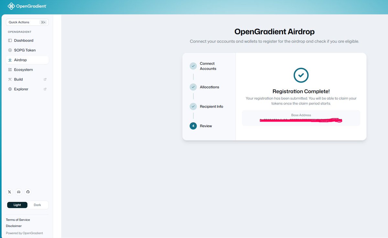Click the Ecosystem grid icon
Screen dimensions: 388x238
(10, 69)
